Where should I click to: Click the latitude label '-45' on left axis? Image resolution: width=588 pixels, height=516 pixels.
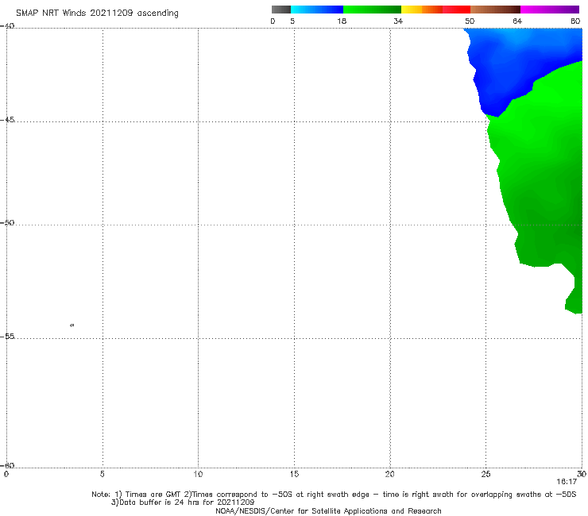click(x=7, y=120)
